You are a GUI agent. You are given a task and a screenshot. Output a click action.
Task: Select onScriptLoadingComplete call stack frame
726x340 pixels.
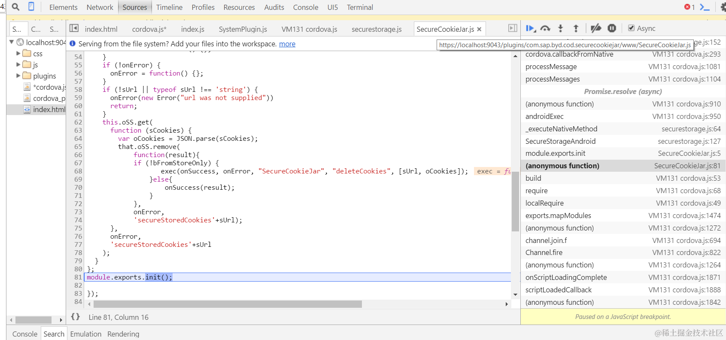[x=623, y=277]
